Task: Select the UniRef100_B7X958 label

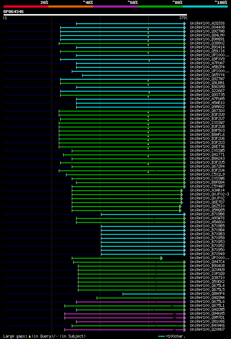Action: point(207,238)
